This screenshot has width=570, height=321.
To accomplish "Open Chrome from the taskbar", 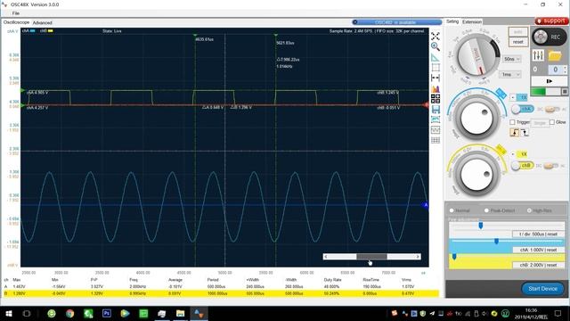I will [69, 313].
